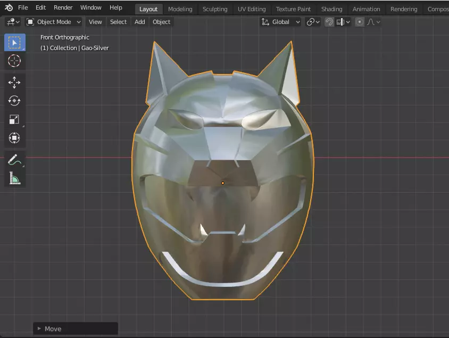Click the Gao-Silver object origin point
Screen dimensions: 449x338
[x=223, y=183]
